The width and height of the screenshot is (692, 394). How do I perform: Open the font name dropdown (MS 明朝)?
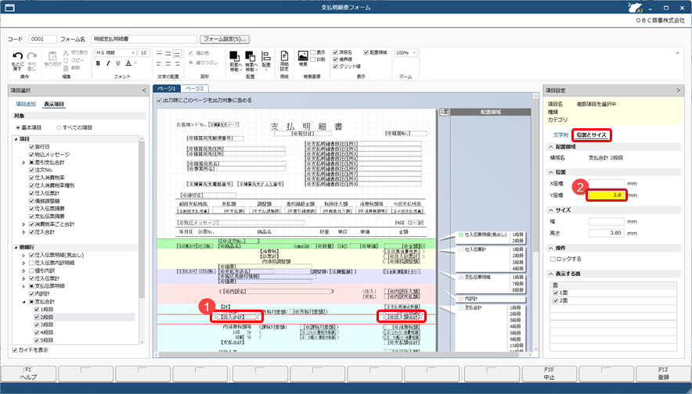[116, 53]
